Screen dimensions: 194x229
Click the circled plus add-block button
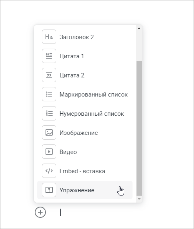(x=40, y=212)
